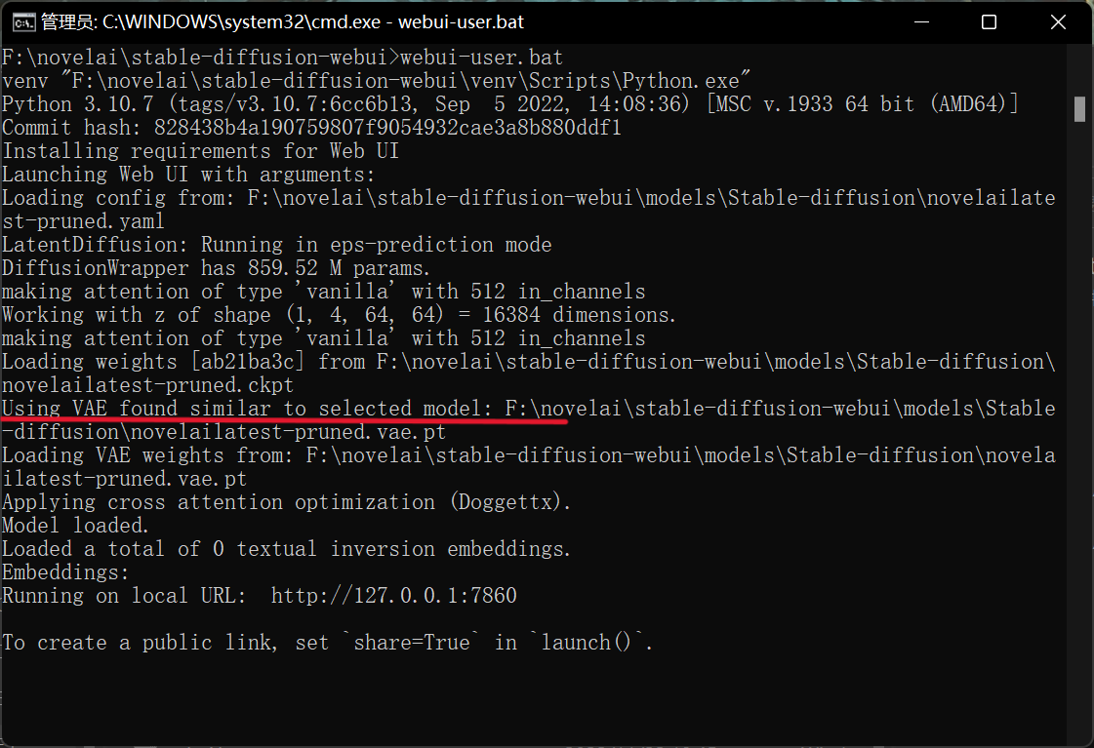The image size is (1094, 748).
Task: Click the Python 3.10.7 version text
Action: [x=77, y=104]
